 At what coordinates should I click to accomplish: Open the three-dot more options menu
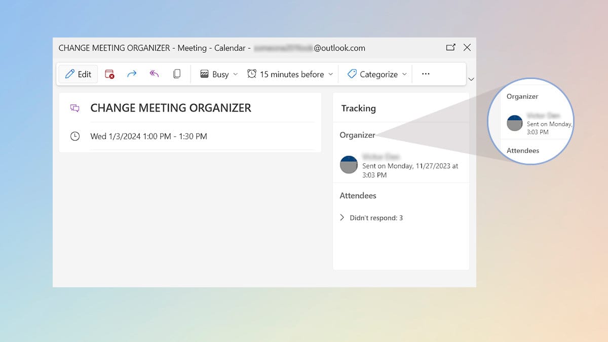(426, 74)
